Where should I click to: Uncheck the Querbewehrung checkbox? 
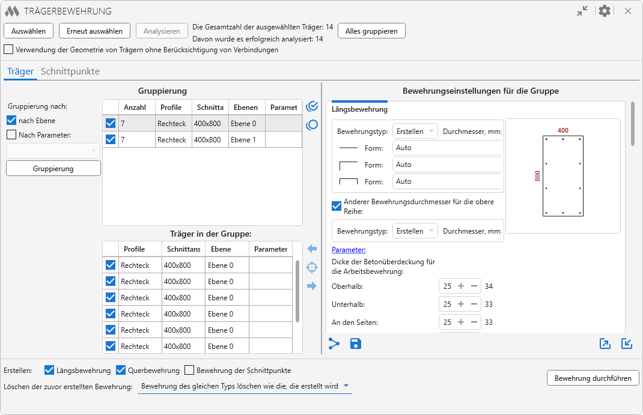pyautogui.click(x=121, y=370)
